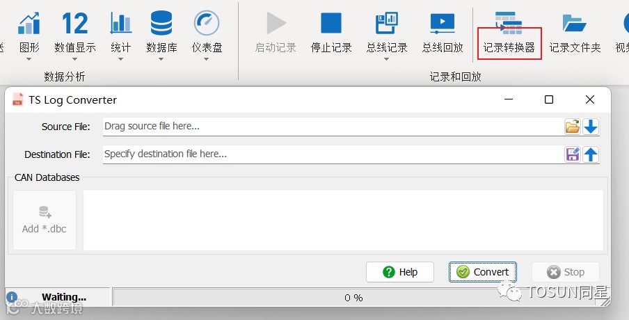Click blue down-arrow next to Source File
The width and height of the screenshot is (629, 320).
coord(591,127)
